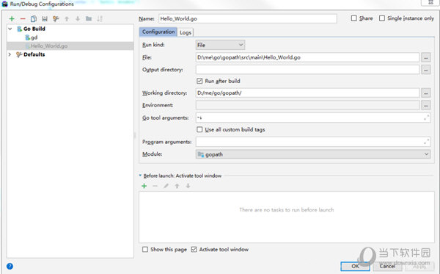The height and width of the screenshot is (274, 440).
Task: Collapse the Before launch section
Action: pyautogui.click(x=140, y=176)
